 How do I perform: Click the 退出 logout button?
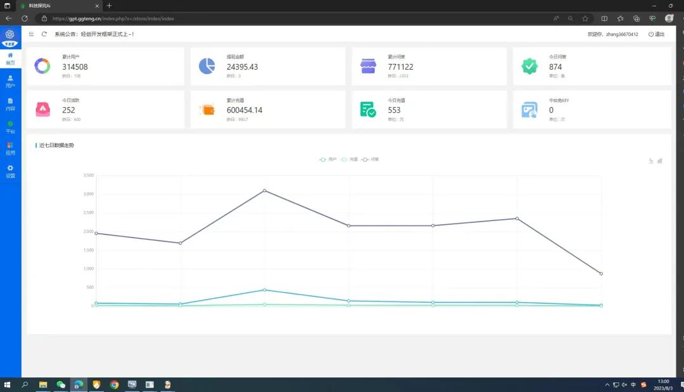click(x=656, y=34)
